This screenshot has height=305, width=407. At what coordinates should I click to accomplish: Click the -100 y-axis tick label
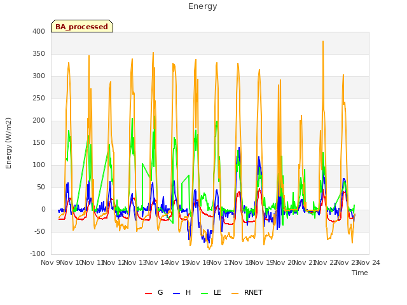(38, 254)
